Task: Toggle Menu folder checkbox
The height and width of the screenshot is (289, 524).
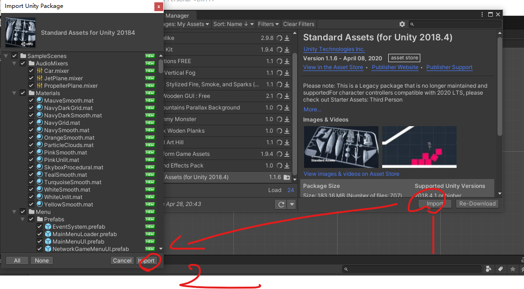Action: [x=23, y=212]
